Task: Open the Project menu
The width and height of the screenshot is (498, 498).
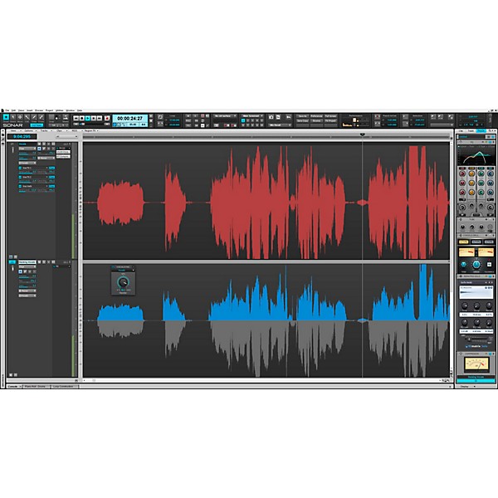Action: (x=50, y=110)
